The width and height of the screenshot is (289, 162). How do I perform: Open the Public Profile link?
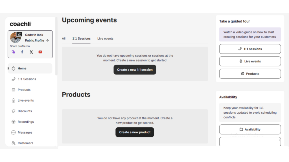(x=34, y=40)
